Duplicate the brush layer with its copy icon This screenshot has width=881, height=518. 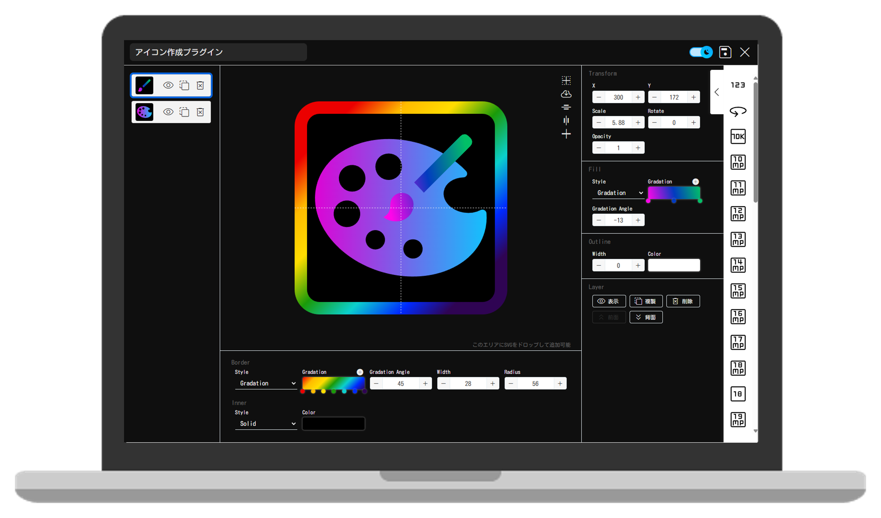[184, 85]
